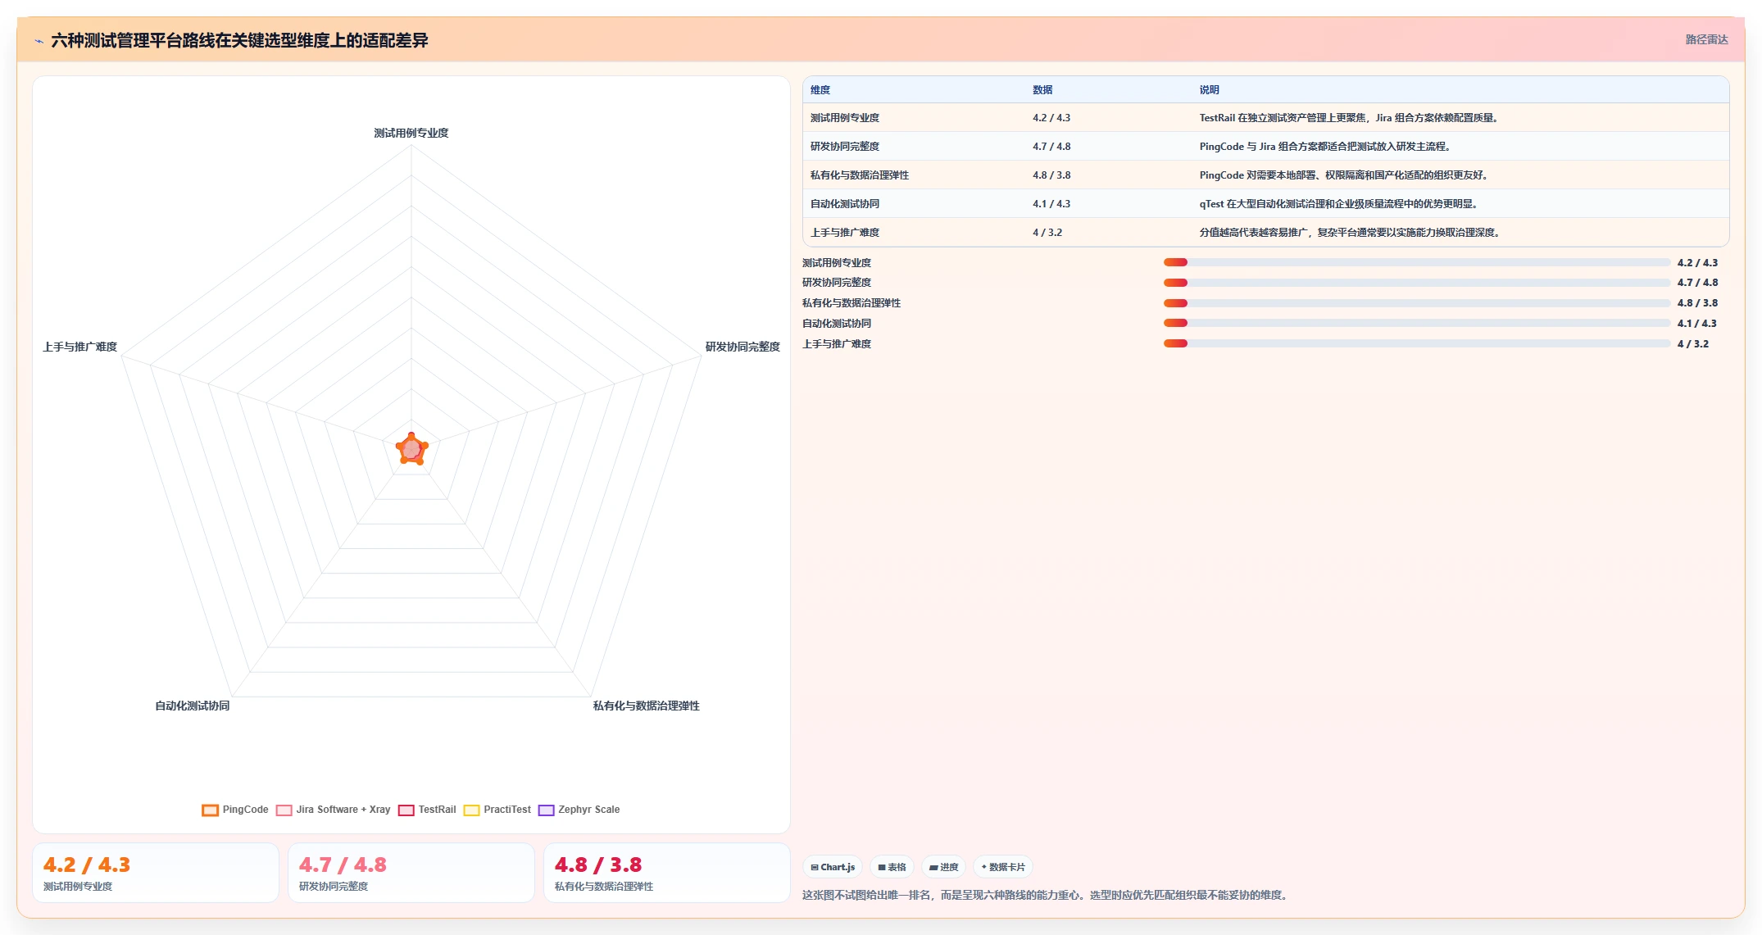Click the progress bar for 上手与推广难度
This screenshot has height=935, width=1762.
(x=1416, y=344)
